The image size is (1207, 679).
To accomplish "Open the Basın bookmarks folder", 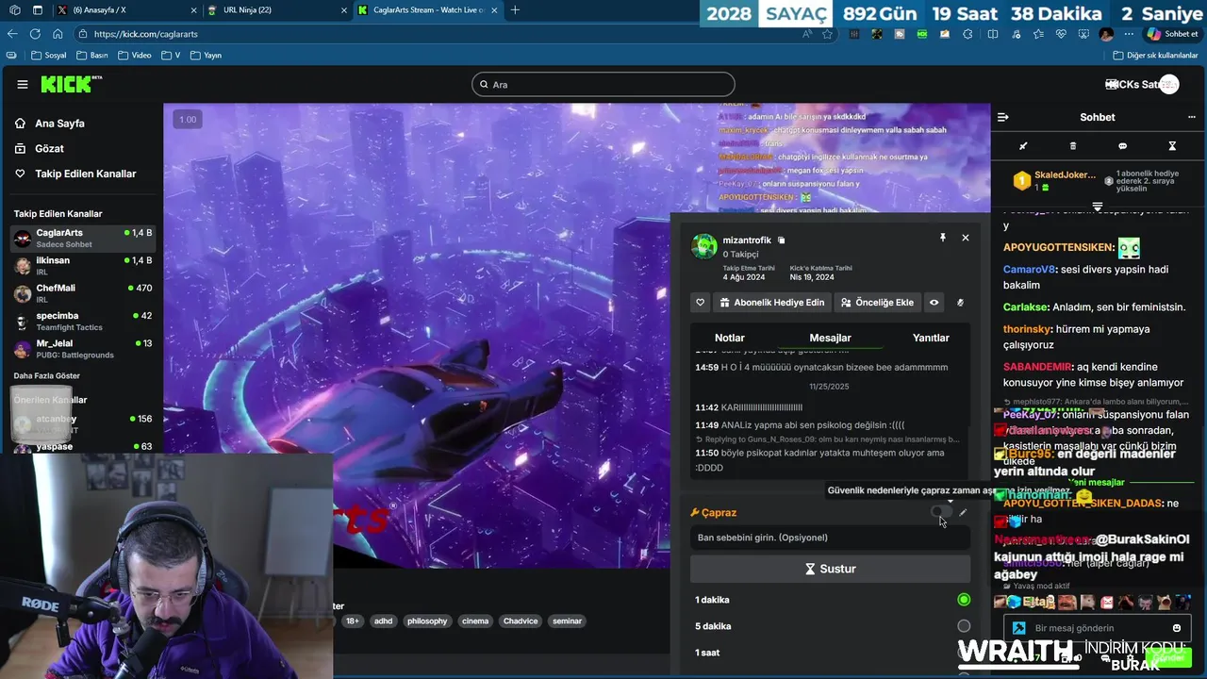I will coord(92,55).
